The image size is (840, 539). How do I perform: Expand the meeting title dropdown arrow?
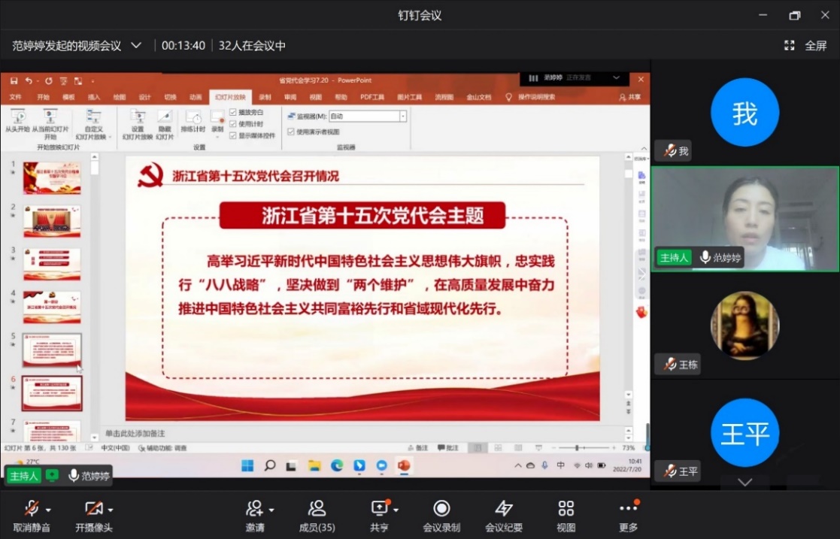[136, 46]
